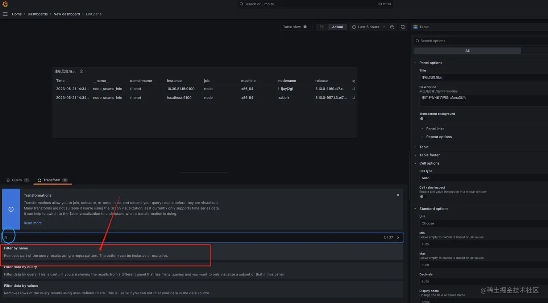Open the Cell type Auto dropdown
The width and height of the screenshot is (548, 303).
pos(483,178)
